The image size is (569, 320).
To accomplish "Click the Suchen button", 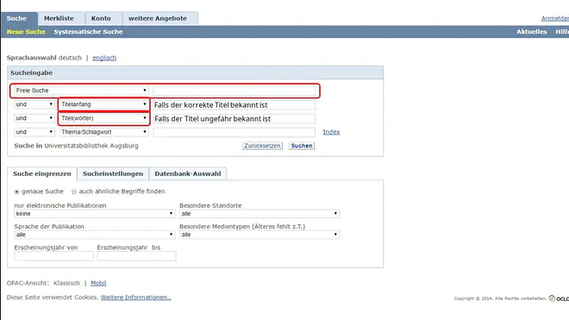I will point(302,146).
